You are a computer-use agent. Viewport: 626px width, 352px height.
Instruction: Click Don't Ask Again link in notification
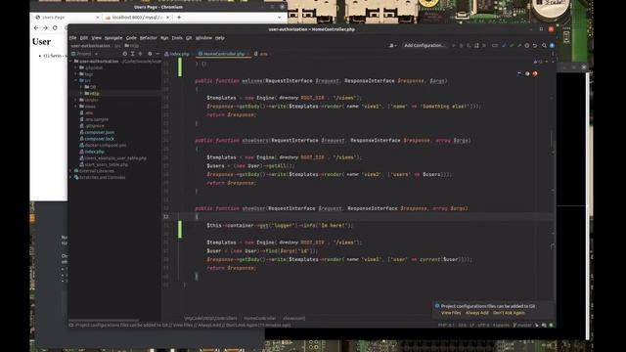pos(509,313)
